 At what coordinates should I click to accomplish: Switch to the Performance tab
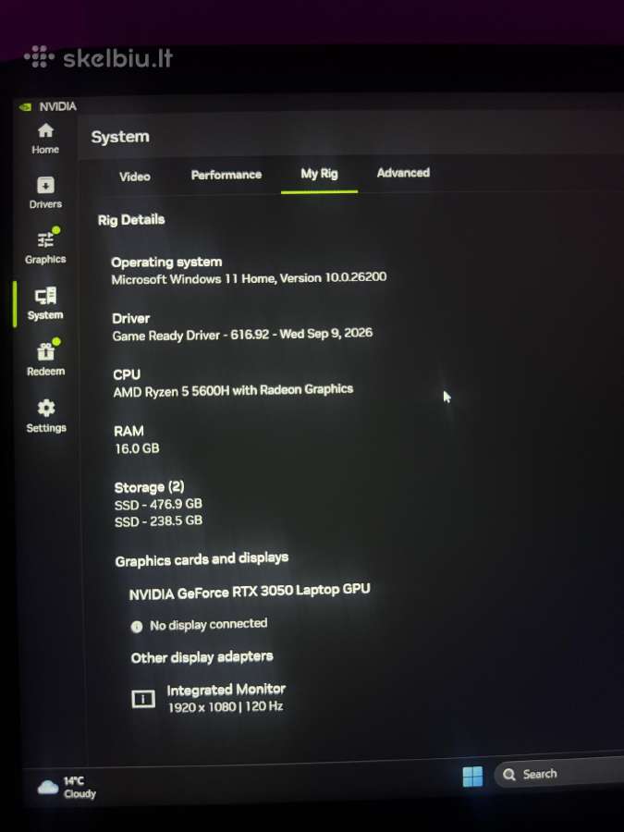226,175
